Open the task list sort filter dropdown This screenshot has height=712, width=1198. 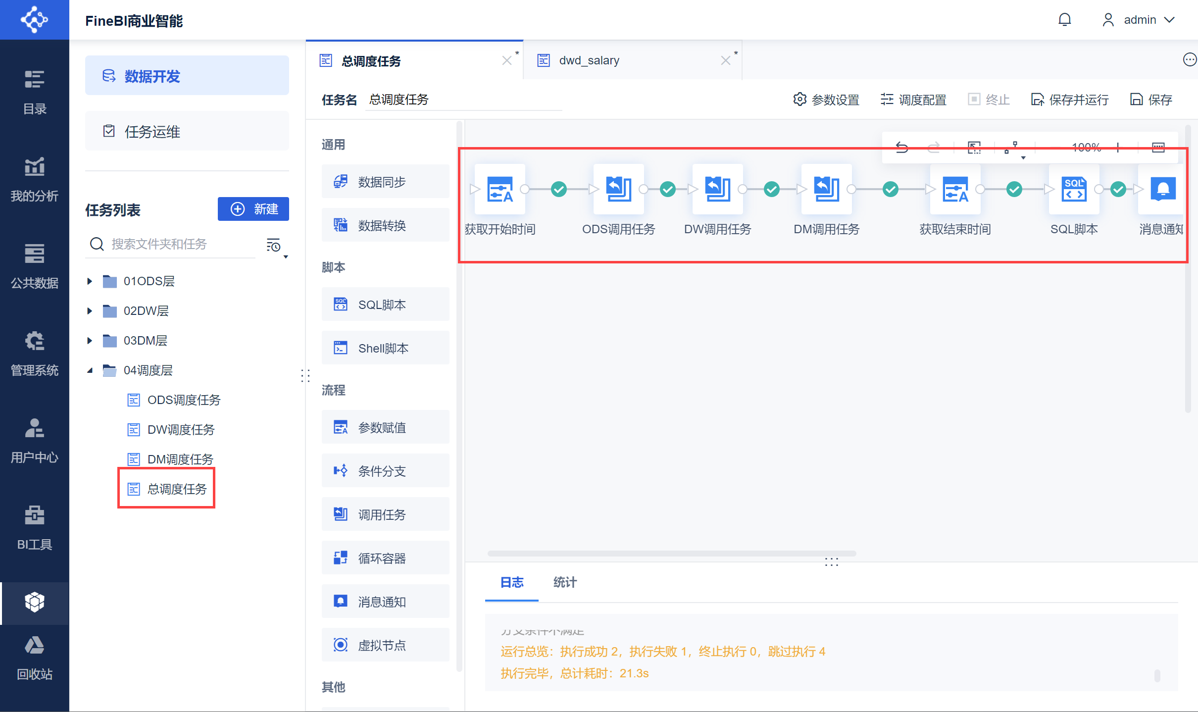275,246
